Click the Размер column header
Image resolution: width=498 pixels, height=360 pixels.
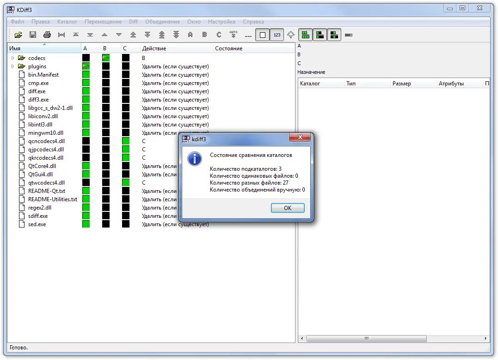(x=413, y=84)
